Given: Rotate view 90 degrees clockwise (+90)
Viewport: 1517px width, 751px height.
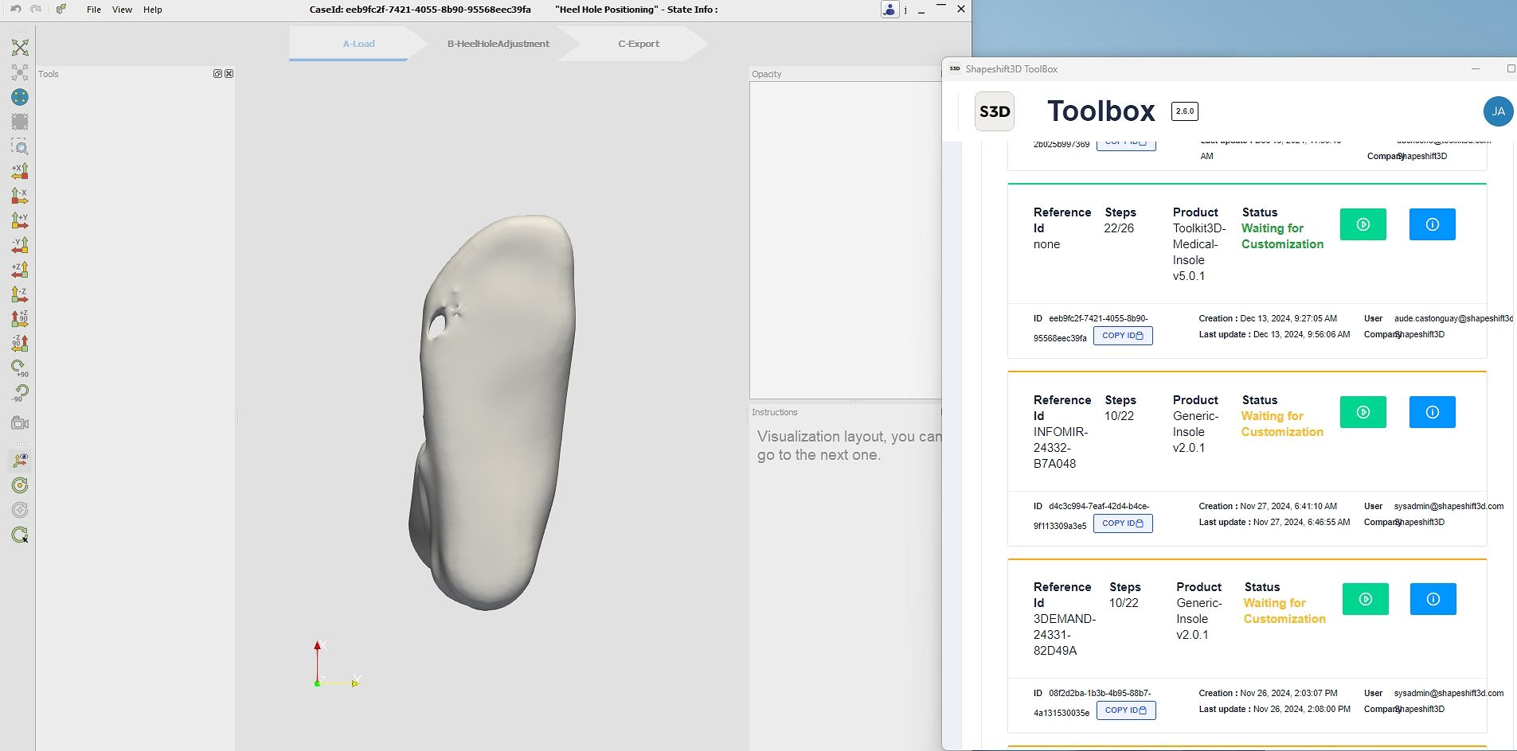Looking at the screenshot, I should point(20,368).
